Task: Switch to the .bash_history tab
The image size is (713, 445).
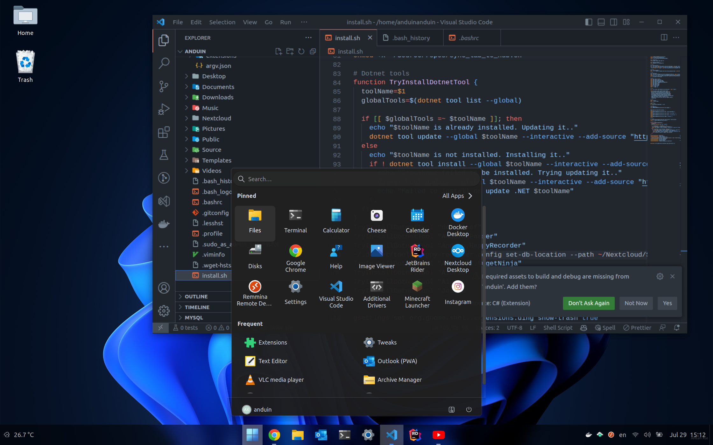Action: pos(411,38)
